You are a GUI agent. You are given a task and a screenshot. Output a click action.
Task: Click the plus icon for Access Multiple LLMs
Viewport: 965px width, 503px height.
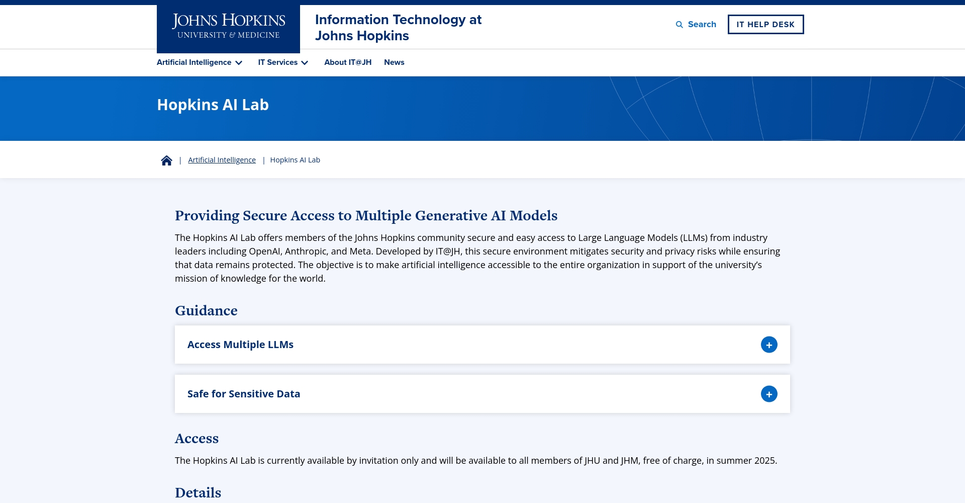pos(769,345)
